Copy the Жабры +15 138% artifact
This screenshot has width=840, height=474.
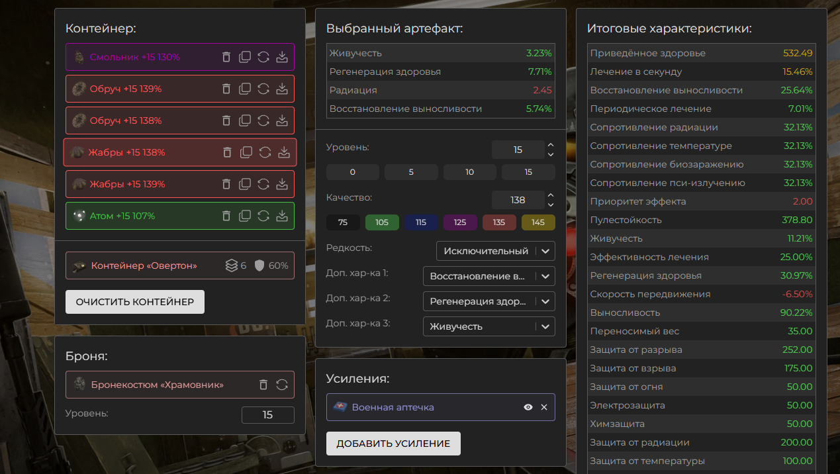point(246,152)
